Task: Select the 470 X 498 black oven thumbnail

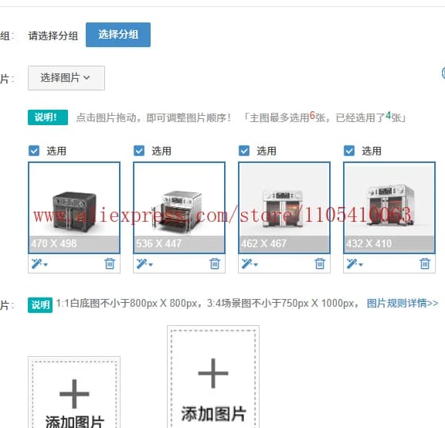Action: (74, 208)
